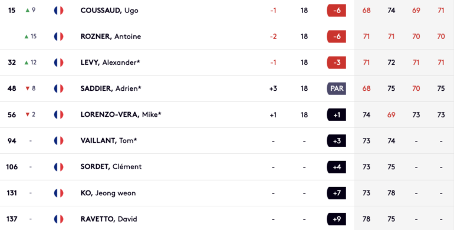Open player COUSSAUD, Ugo
Viewport: 454px width, 230px height.
tap(109, 11)
